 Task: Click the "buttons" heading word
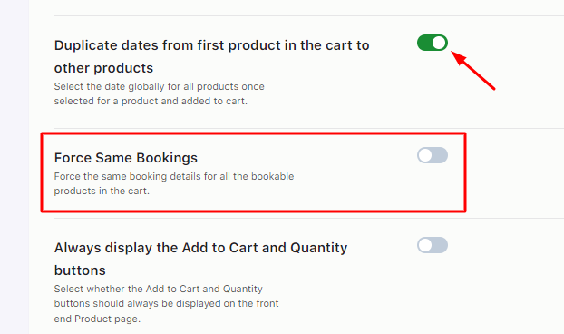80,270
